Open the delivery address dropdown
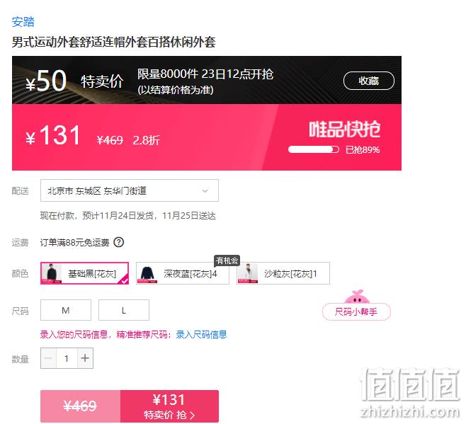Image resolution: width=466 pixels, height=424 pixels. (130, 190)
